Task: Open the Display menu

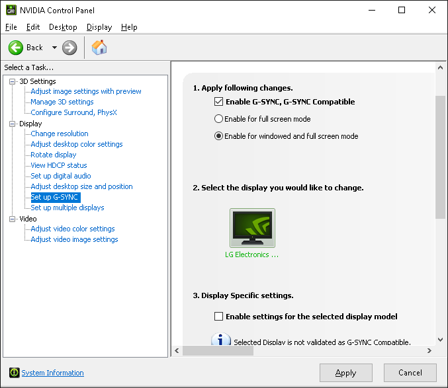Action: point(99,27)
